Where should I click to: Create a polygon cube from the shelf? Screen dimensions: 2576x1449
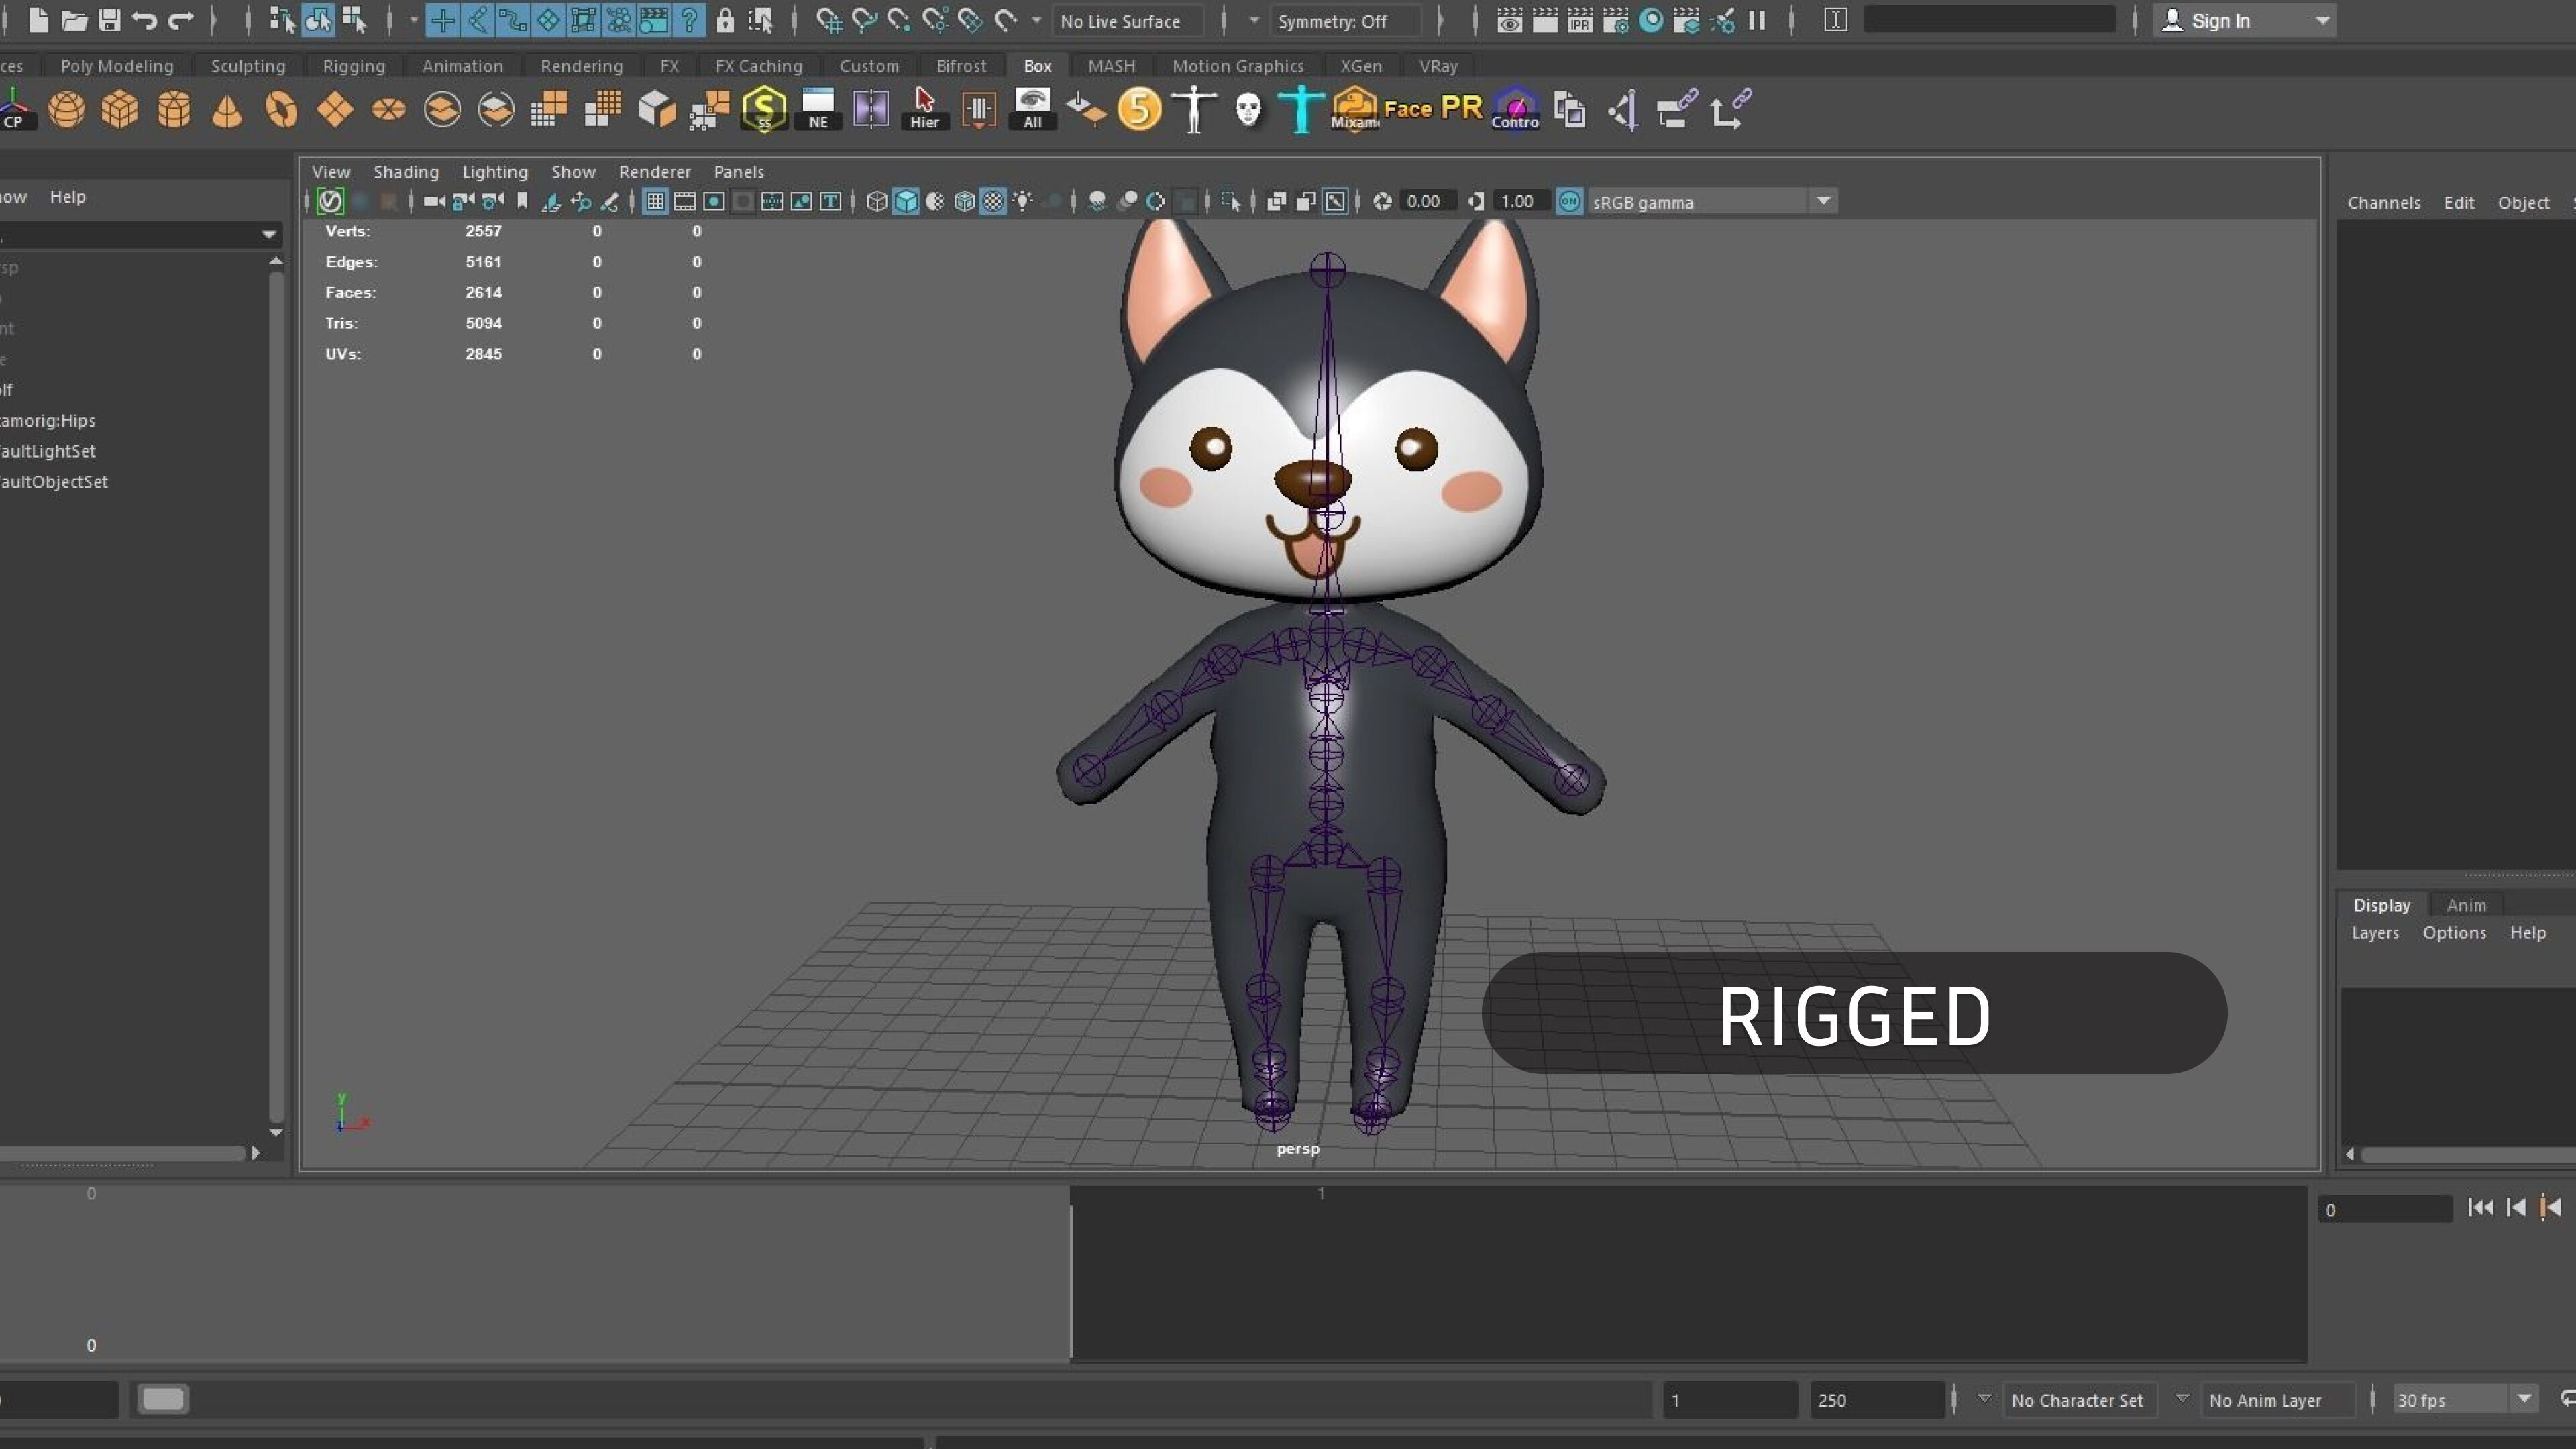120,109
